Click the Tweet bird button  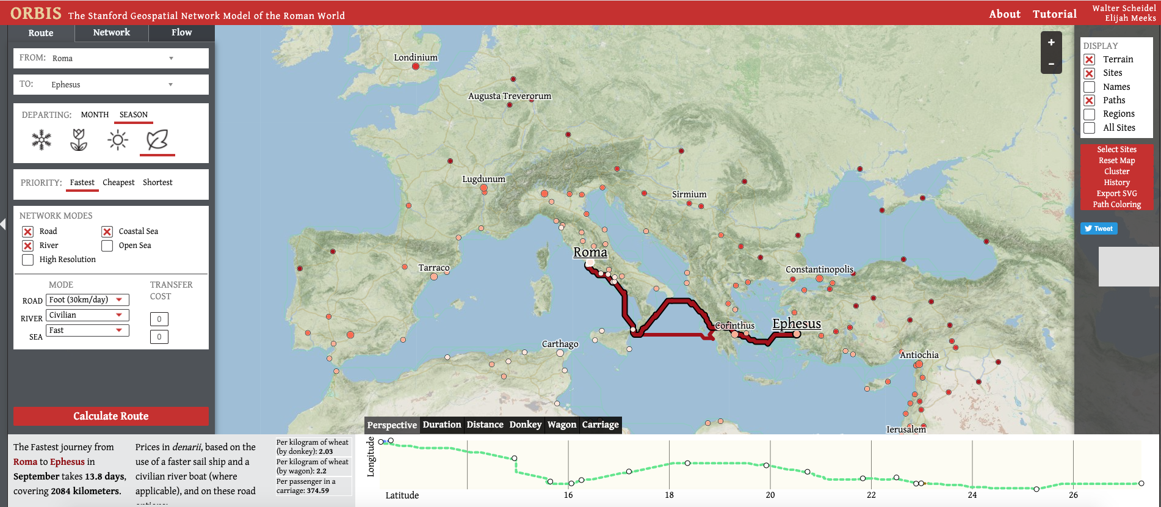[x=1098, y=228]
